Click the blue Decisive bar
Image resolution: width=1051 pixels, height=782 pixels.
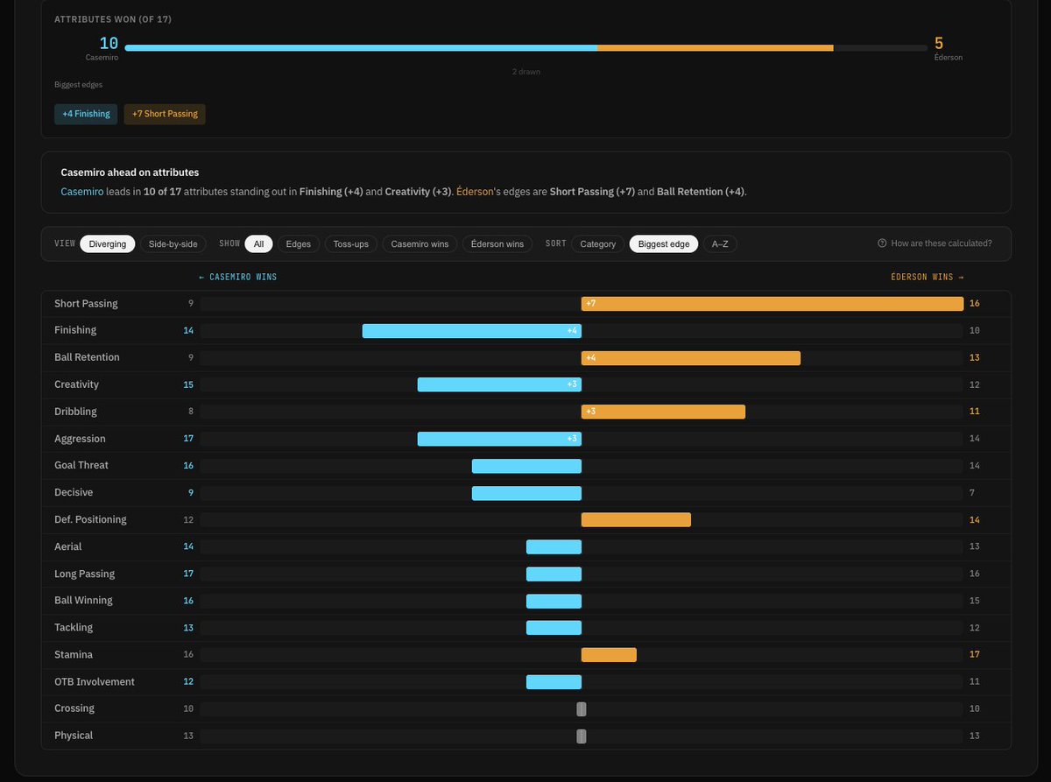click(526, 492)
